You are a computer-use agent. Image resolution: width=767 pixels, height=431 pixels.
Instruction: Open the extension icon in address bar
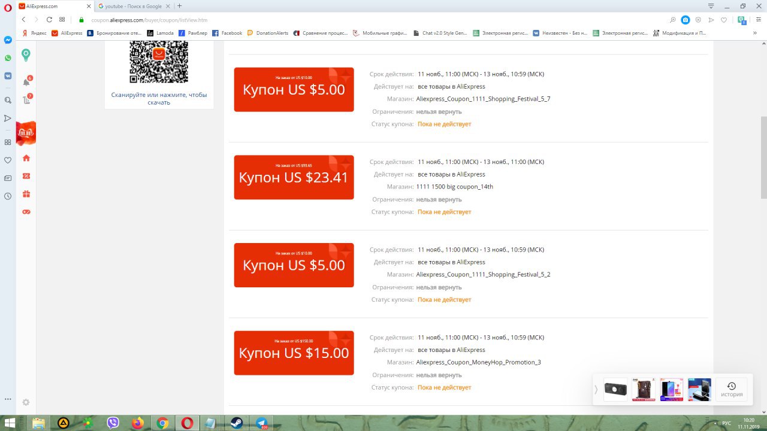click(x=742, y=20)
